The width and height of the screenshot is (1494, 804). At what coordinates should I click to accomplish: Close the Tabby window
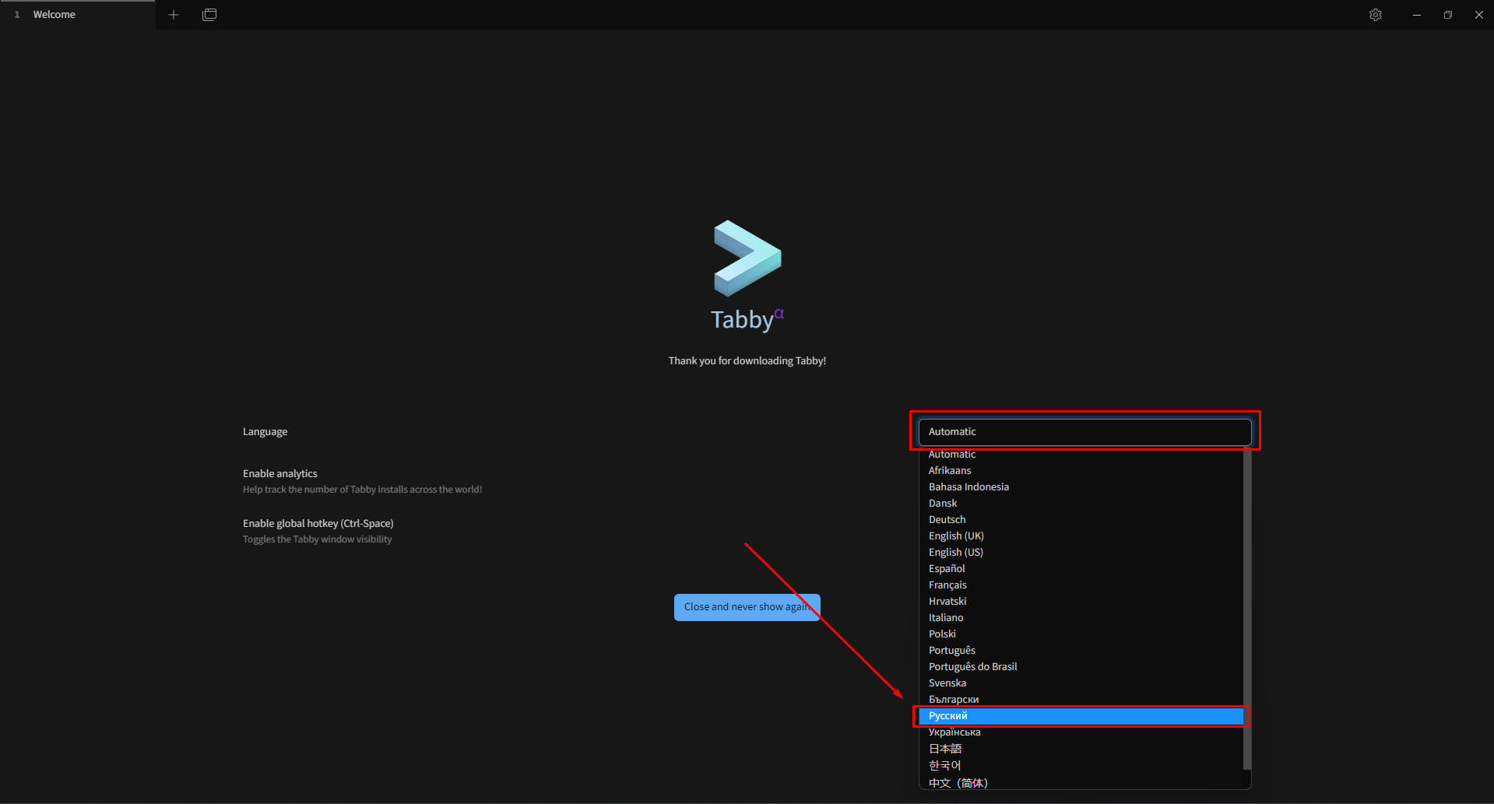click(x=1479, y=15)
